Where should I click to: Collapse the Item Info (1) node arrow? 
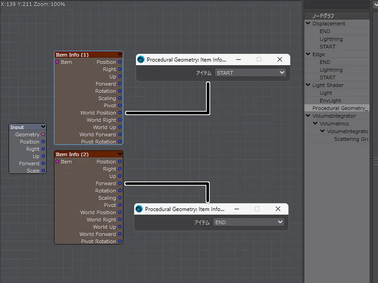click(x=120, y=54)
